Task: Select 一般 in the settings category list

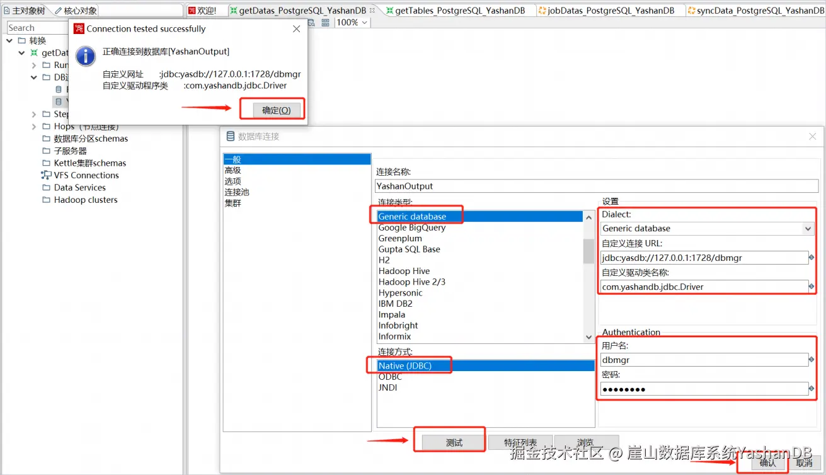Action: point(297,159)
